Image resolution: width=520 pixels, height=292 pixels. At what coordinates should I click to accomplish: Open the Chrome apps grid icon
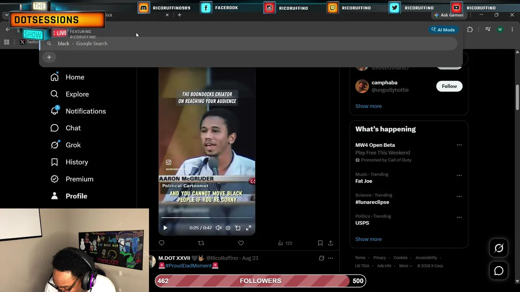6,42
